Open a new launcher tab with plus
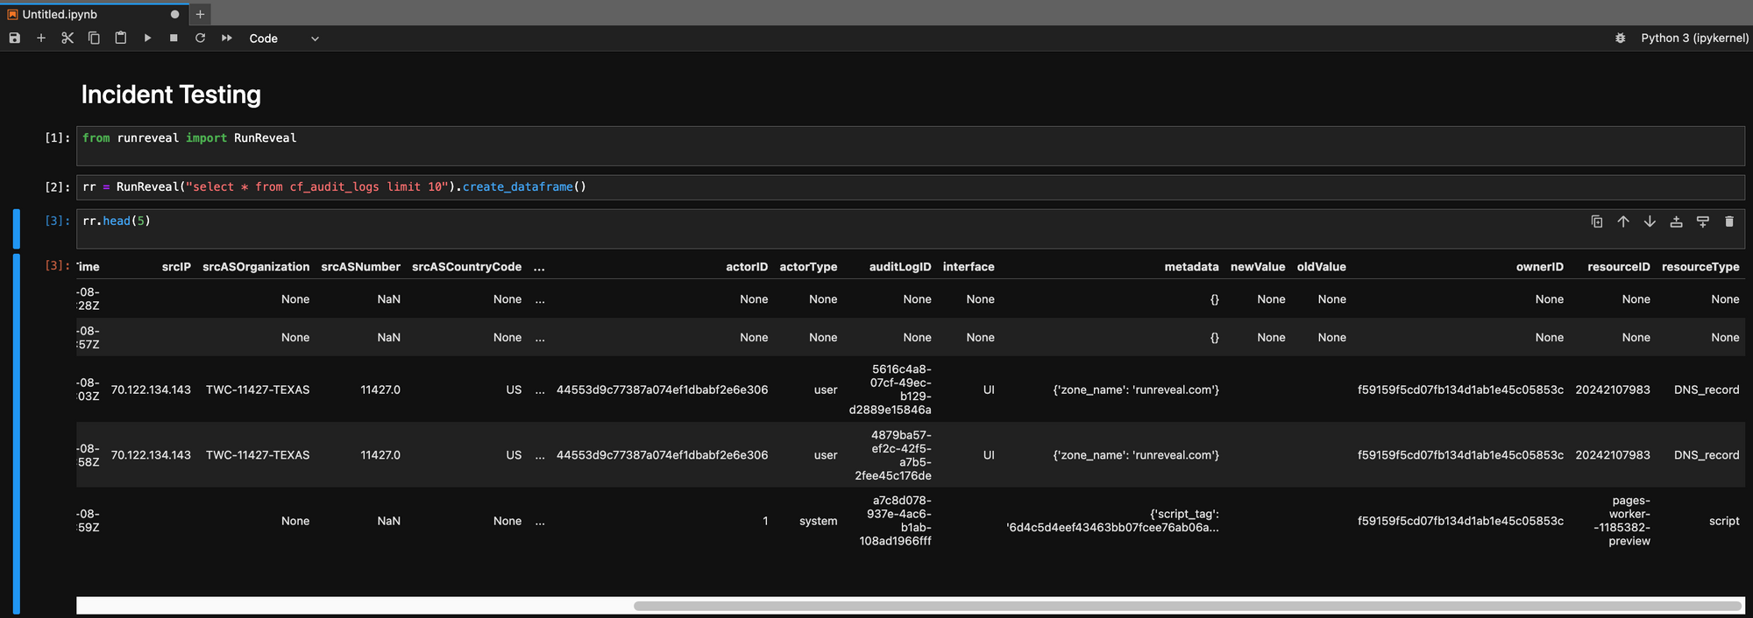Screen dimensions: 1753x618 200,14
